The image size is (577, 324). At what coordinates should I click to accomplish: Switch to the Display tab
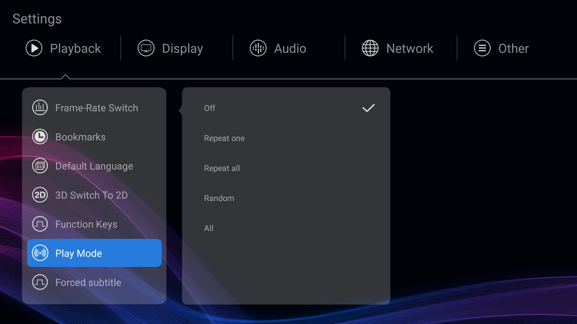(170, 48)
